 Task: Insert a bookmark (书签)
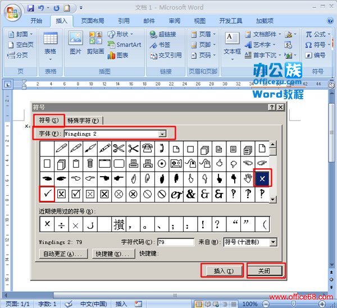click(x=160, y=45)
